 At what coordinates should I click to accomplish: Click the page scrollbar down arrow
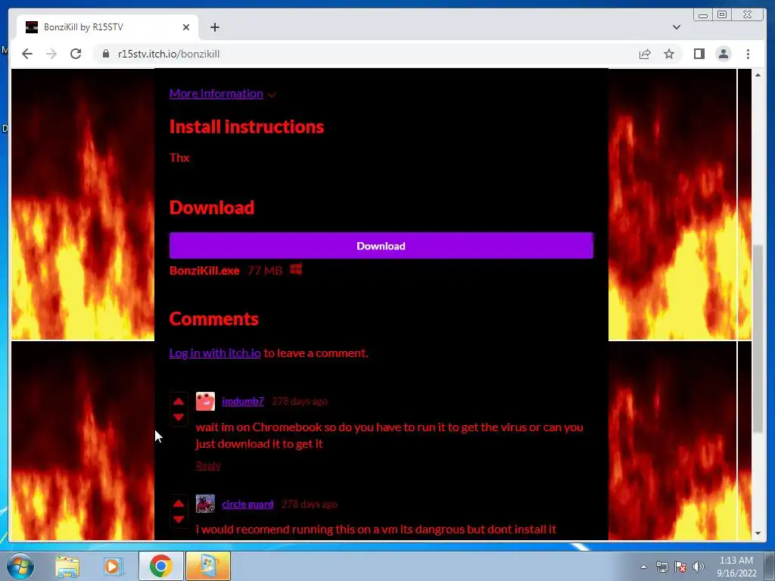[758, 533]
